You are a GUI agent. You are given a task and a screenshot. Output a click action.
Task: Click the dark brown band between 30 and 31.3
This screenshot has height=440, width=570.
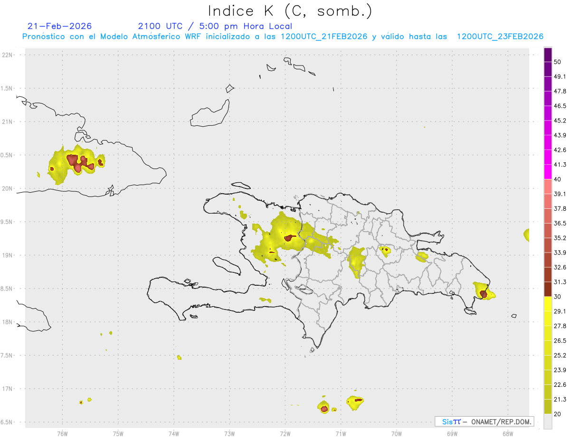(548, 290)
